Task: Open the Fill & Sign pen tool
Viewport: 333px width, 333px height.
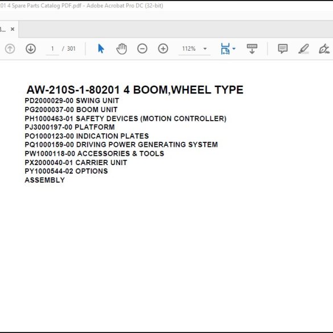Action: pos(324,48)
